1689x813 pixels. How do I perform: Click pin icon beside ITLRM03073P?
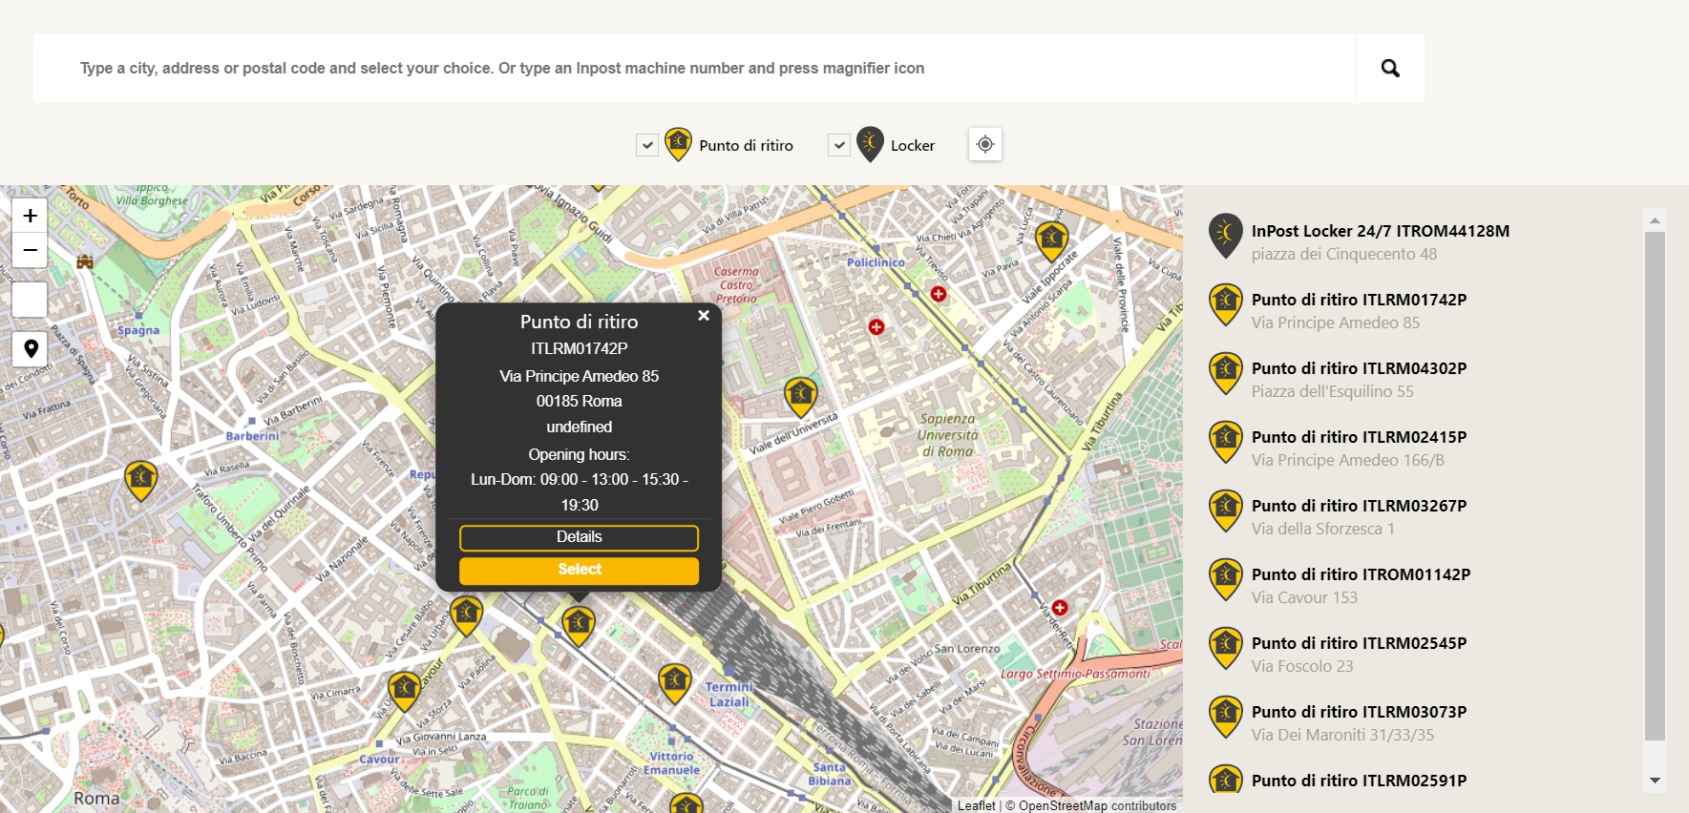pyautogui.click(x=1225, y=717)
